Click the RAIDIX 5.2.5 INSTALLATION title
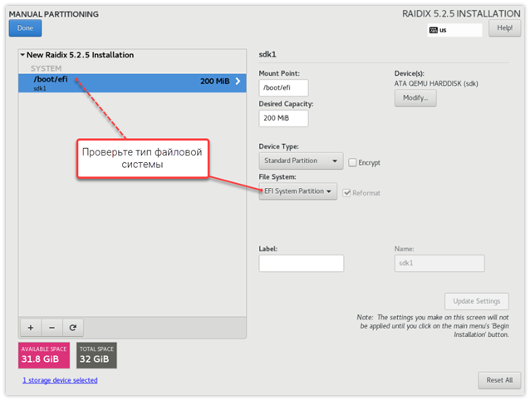530x401 pixels. pos(461,14)
